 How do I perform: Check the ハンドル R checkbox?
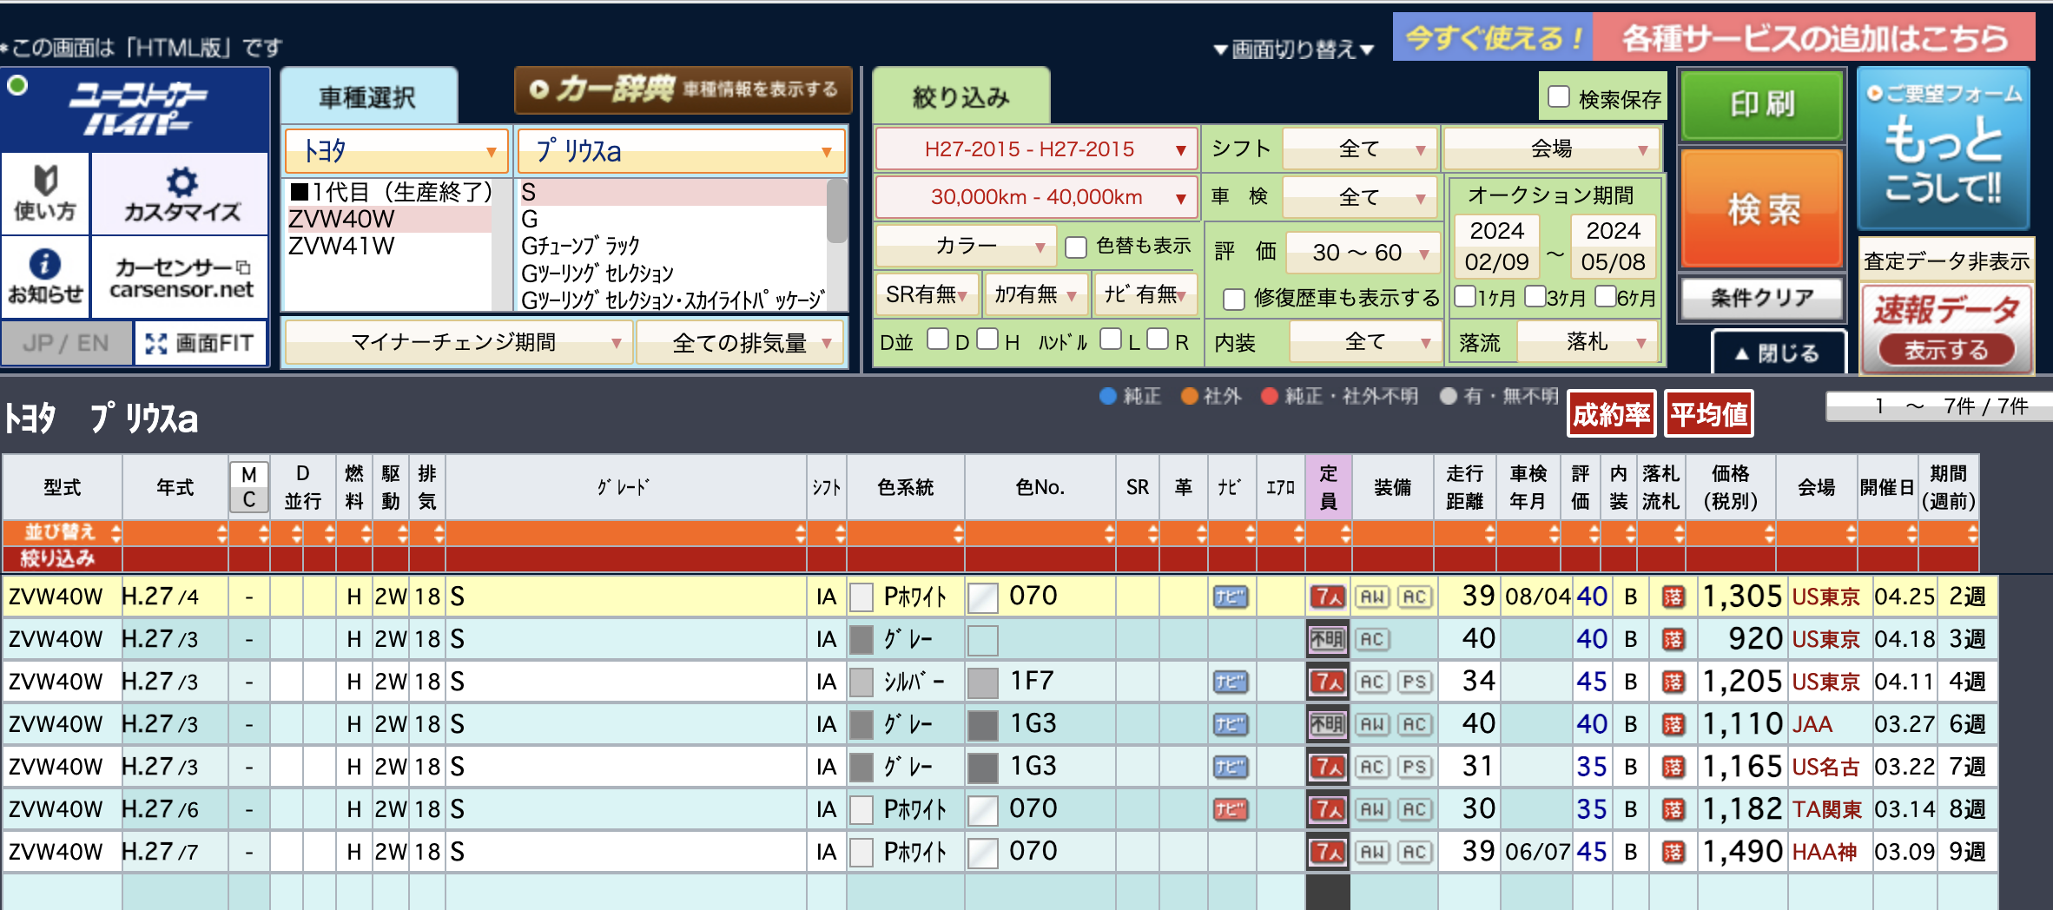pos(1158,339)
